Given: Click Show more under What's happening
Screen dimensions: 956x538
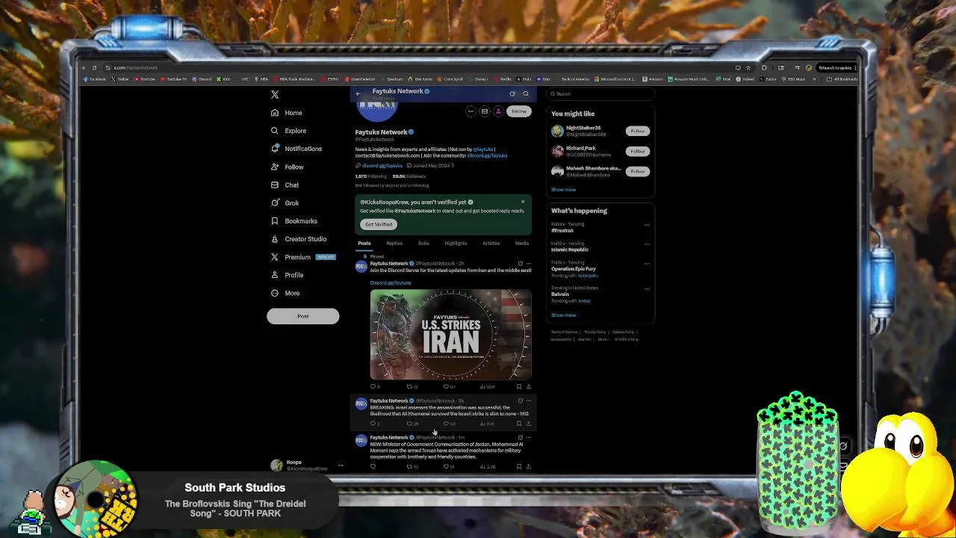Looking at the screenshot, I should (x=563, y=315).
